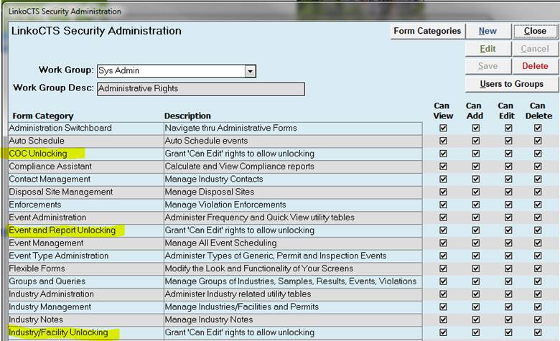Viewport: 560px width, 341px height.
Task: Click the Save button
Action: (488, 66)
